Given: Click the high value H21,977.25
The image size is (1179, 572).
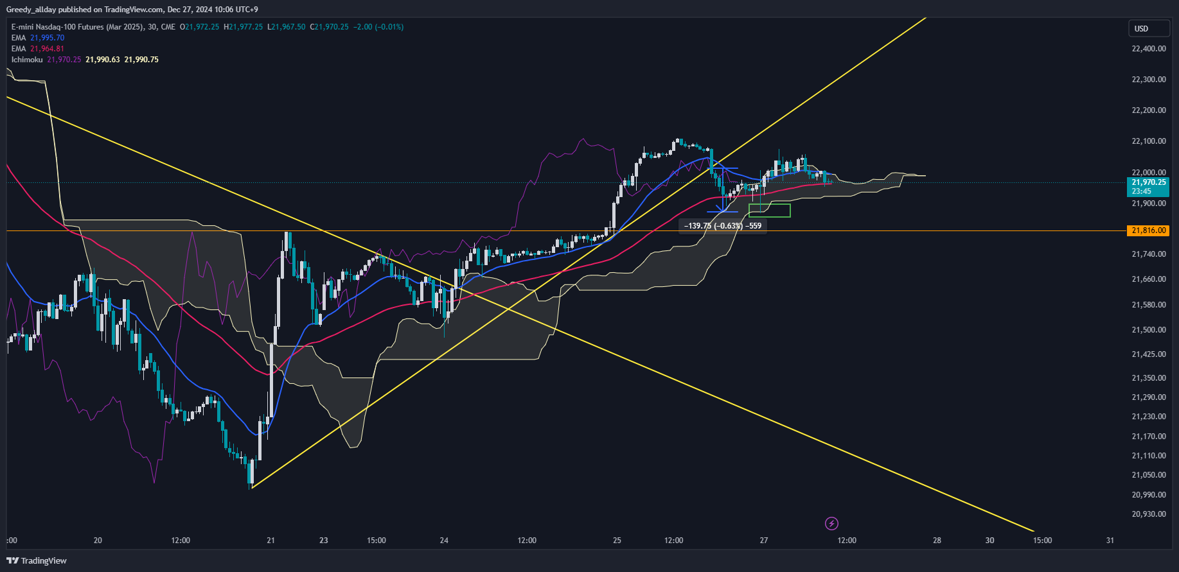Looking at the screenshot, I should (x=244, y=27).
